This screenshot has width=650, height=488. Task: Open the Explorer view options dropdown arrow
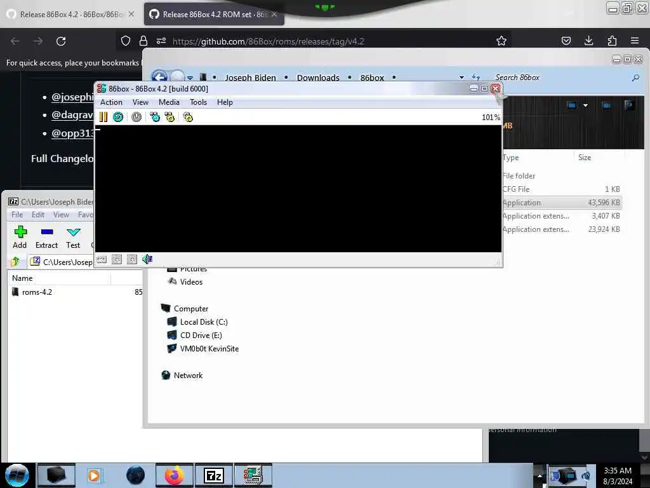[x=585, y=105]
